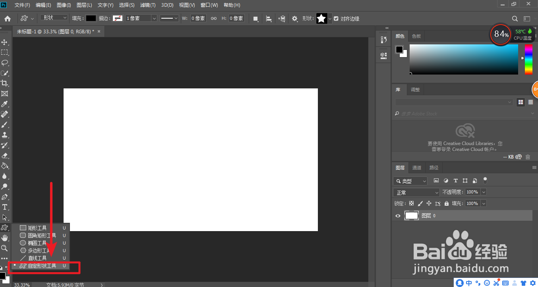
Task: Open the 滤镜(T) menu
Action: 147,5
